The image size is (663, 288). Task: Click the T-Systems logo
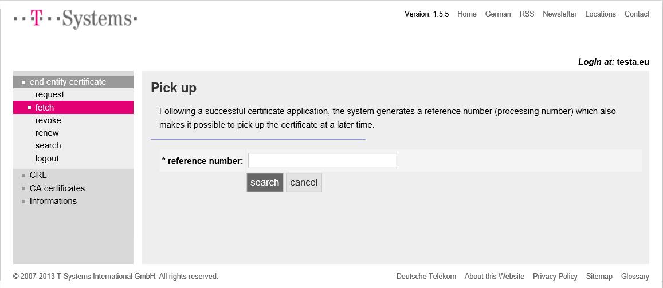coord(75,19)
